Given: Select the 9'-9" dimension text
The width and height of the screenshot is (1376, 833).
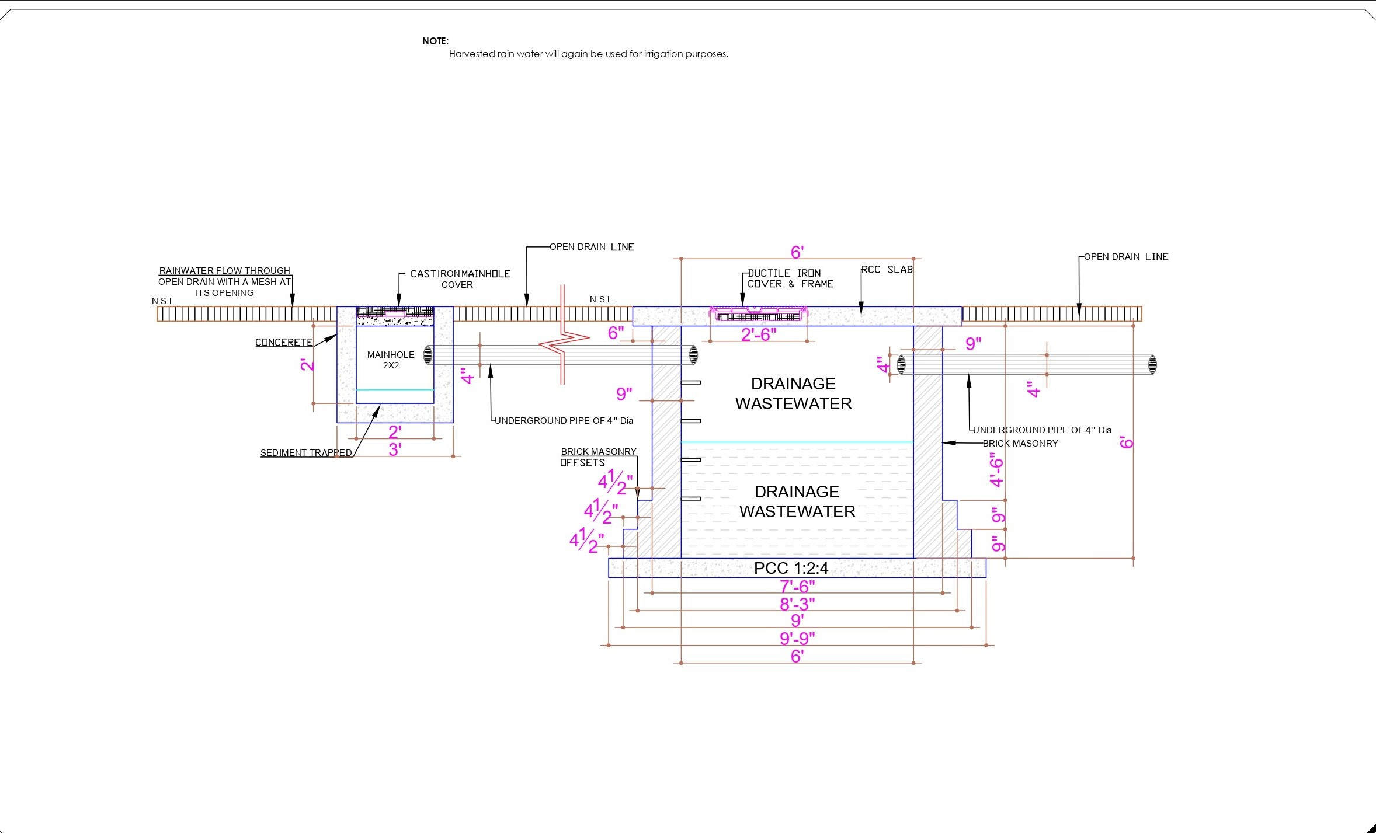Looking at the screenshot, I should pos(797,638).
